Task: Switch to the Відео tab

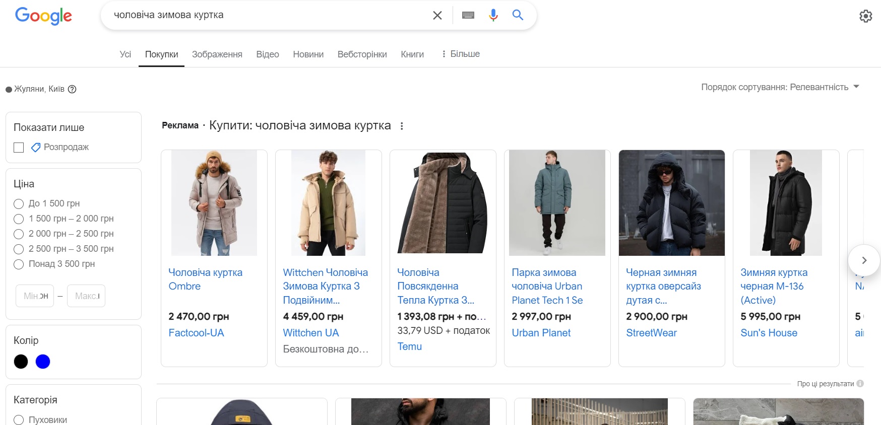Action: point(268,54)
